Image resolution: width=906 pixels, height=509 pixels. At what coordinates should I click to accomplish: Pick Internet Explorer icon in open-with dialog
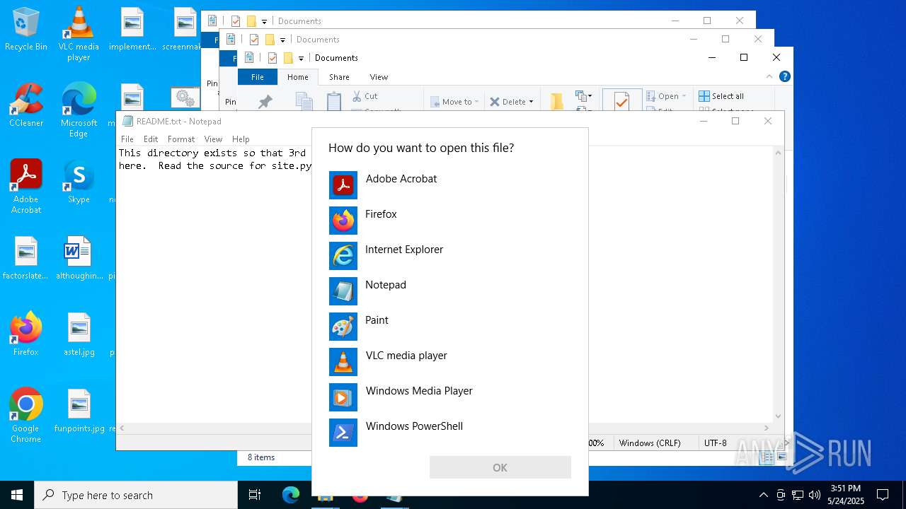pyautogui.click(x=343, y=256)
